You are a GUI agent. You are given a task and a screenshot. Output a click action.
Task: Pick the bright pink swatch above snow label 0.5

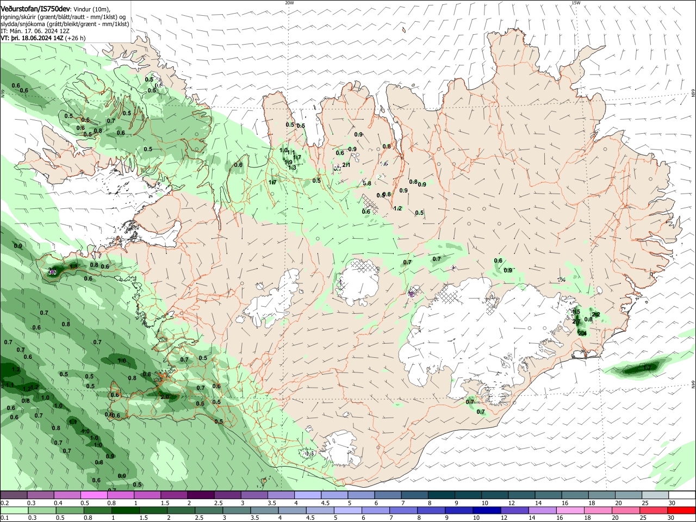click(x=94, y=495)
